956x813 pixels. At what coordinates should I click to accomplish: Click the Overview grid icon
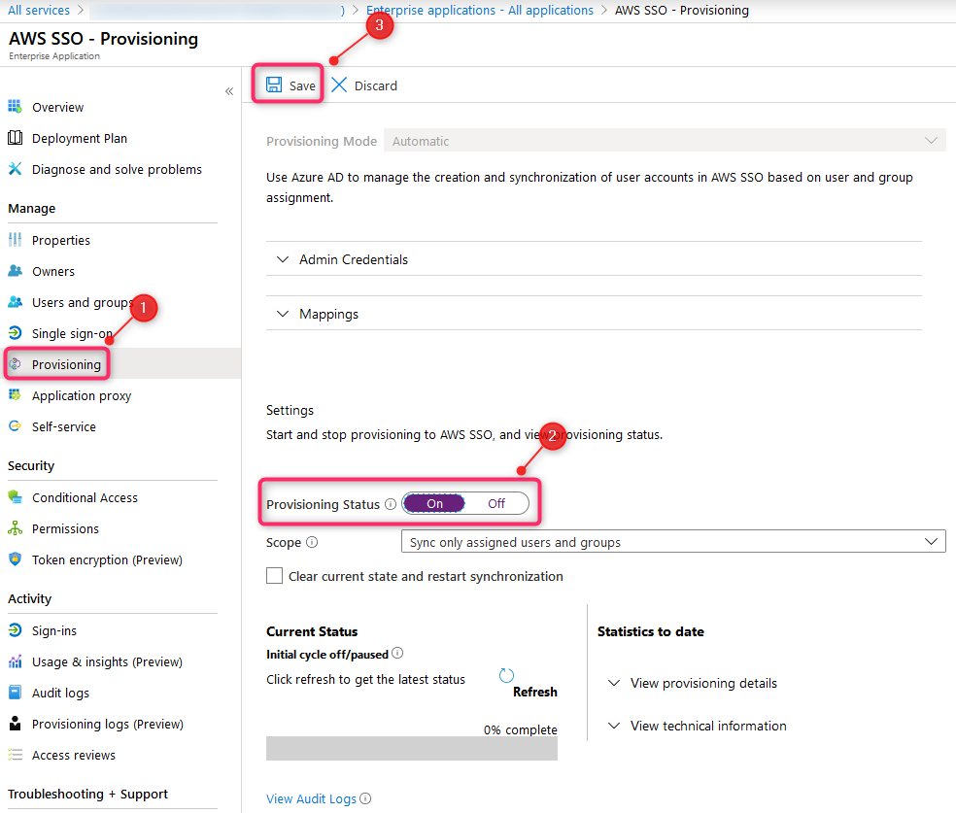point(15,107)
